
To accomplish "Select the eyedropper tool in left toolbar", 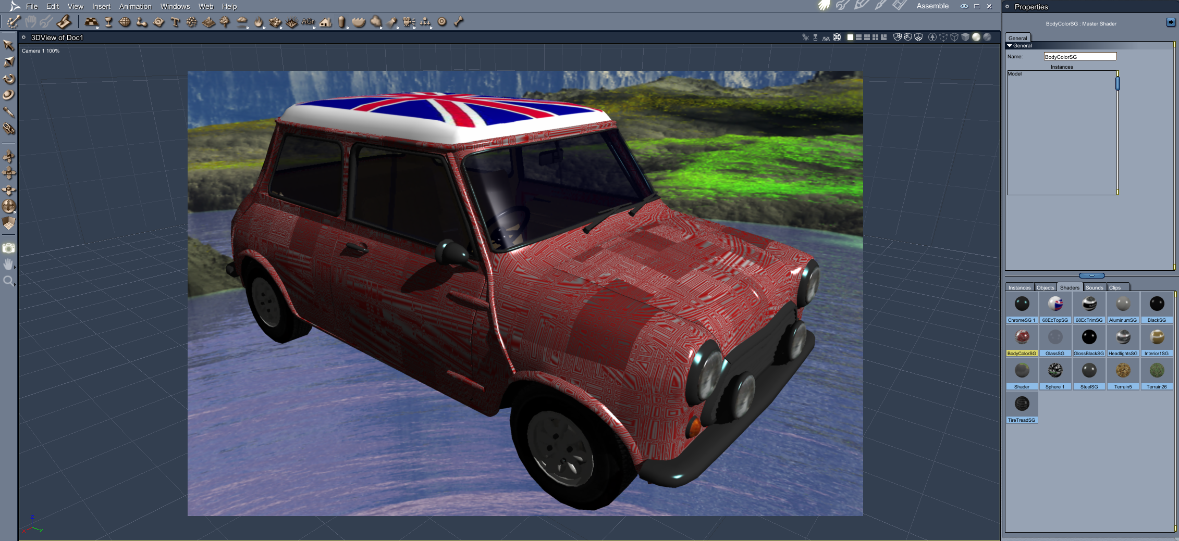I will [8, 112].
